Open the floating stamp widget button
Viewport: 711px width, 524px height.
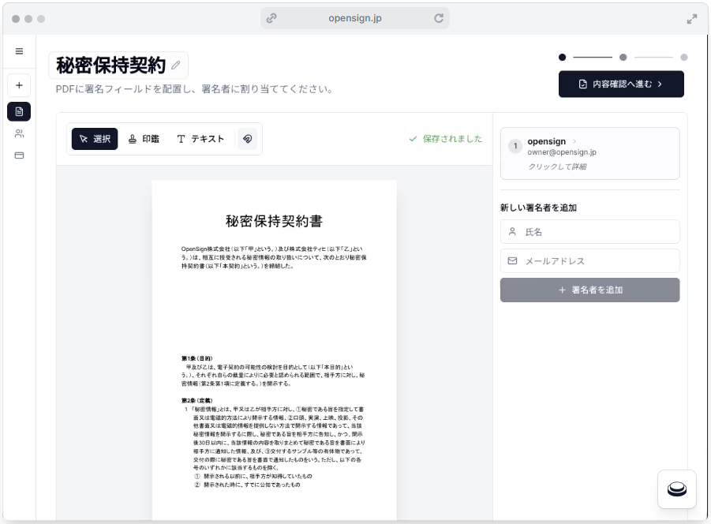tap(676, 489)
